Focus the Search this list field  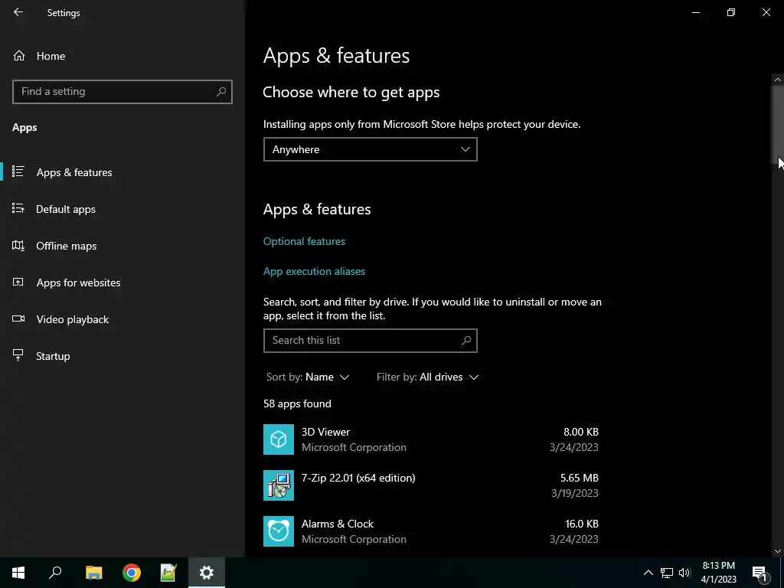[x=370, y=341]
